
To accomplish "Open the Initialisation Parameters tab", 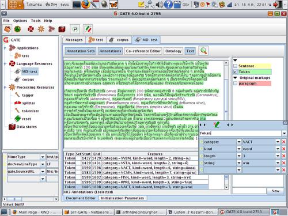I will click(123, 198).
